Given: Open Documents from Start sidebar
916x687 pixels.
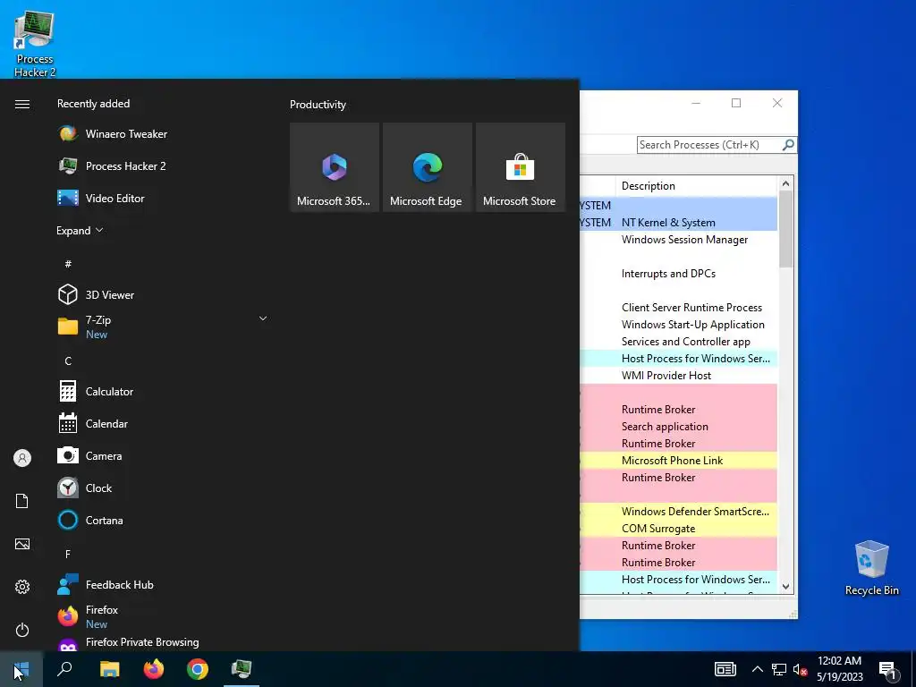Looking at the screenshot, I should (x=22, y=501).
